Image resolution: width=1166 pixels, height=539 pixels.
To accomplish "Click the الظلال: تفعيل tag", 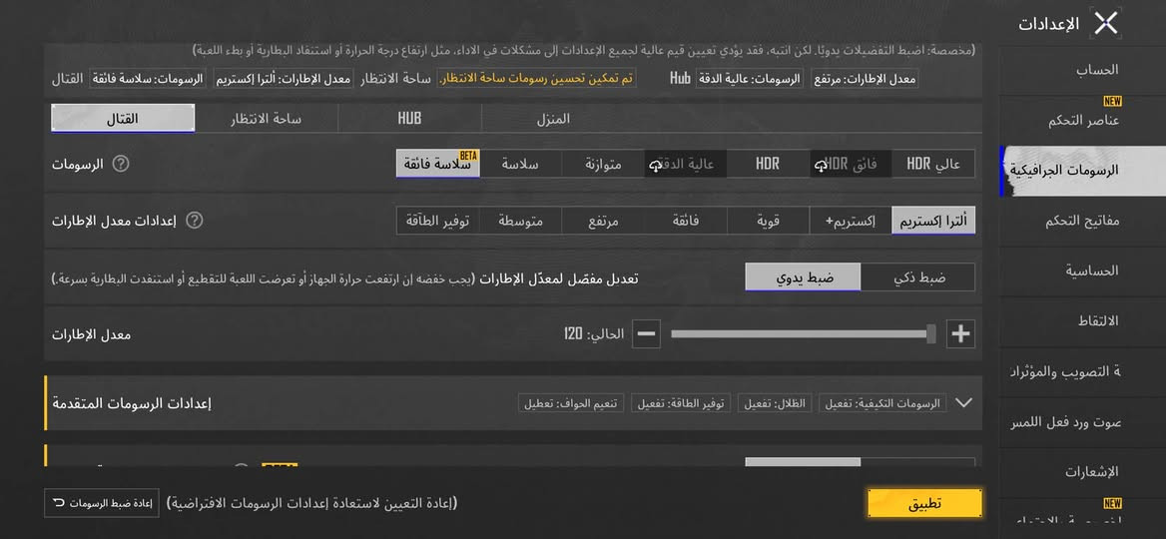I will tap(775, 403).
